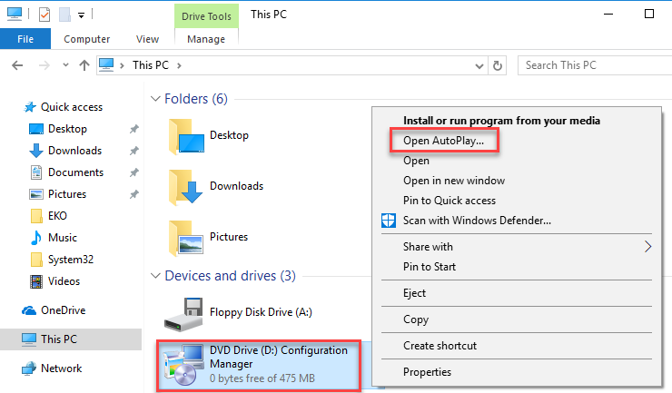Choose Open from the context menu
The height and width of the screenshot is (393, 672).
[416, 161]
